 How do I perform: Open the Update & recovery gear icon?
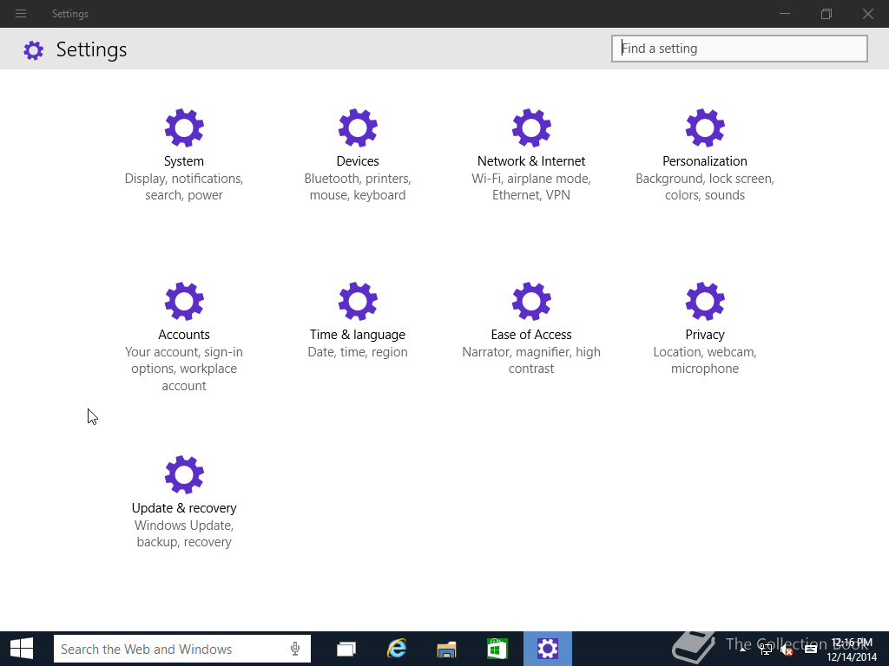(184, 474)
